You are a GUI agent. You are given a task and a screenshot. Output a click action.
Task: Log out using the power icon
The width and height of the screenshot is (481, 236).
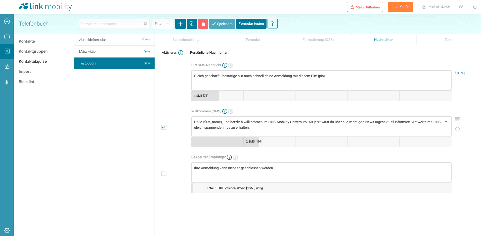point(475,7)
